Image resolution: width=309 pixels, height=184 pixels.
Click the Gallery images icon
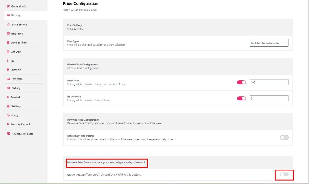coord(8,88)
